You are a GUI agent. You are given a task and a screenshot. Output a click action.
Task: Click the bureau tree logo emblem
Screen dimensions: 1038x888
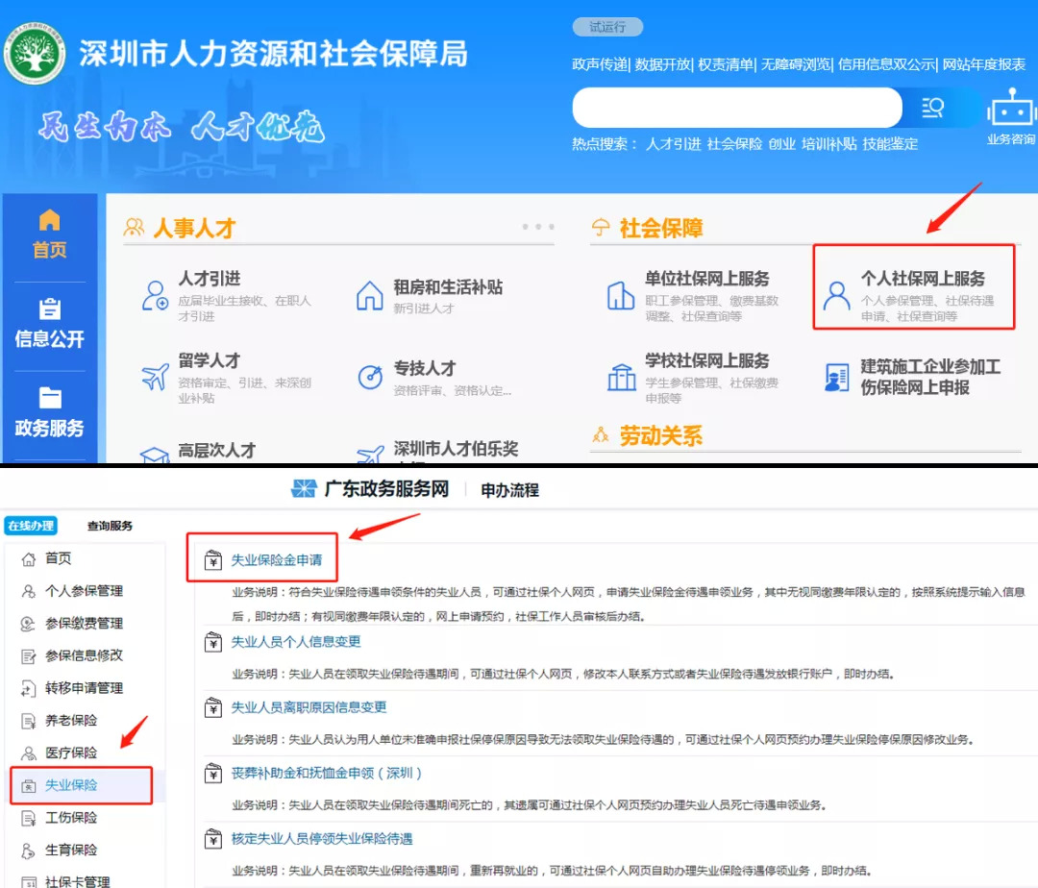(35, 54)
